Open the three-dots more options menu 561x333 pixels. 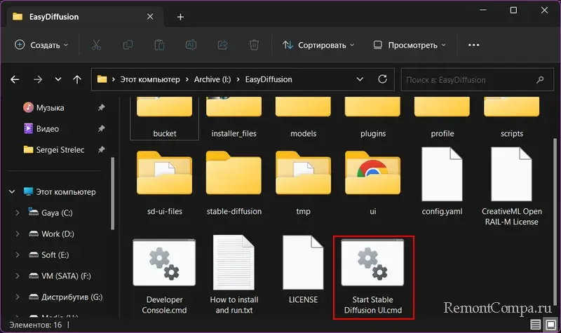[473, 45]
